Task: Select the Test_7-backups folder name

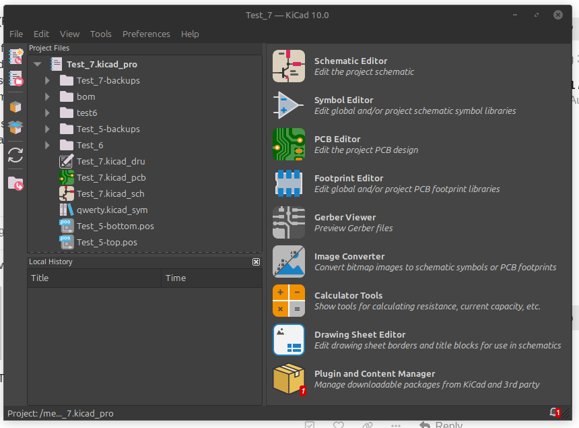Action: coord(108,81)
